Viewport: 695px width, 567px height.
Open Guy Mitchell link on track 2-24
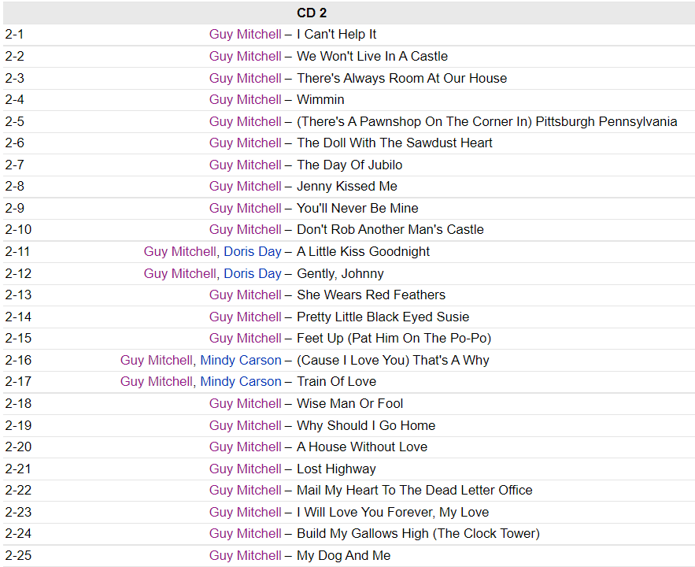coord(245,533)
